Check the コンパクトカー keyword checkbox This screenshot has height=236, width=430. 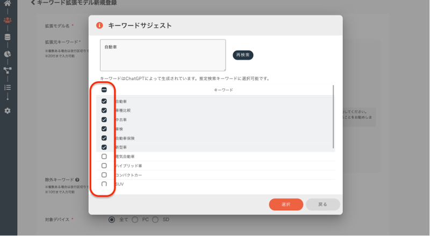pyautogui.click(x=104, y=175)
